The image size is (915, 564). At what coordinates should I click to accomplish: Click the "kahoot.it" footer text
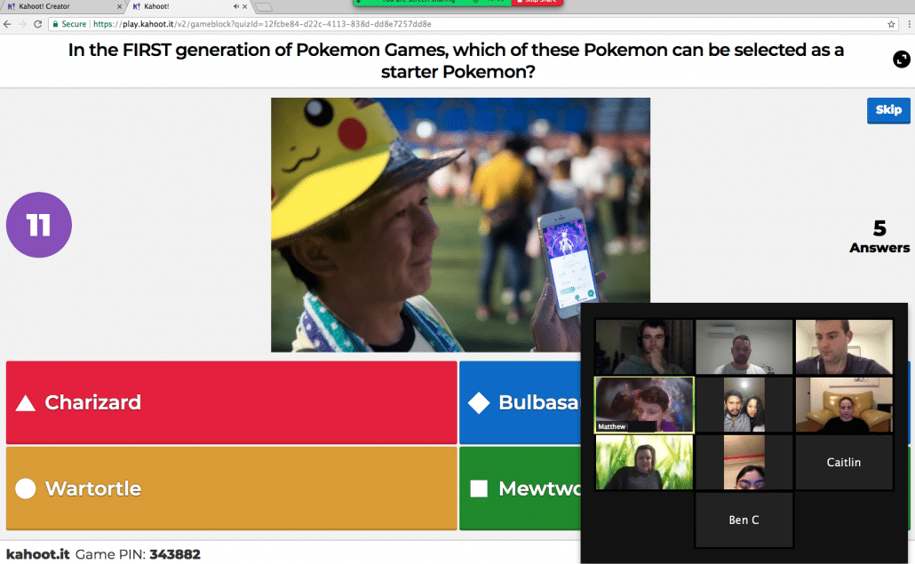pos(38,554)
